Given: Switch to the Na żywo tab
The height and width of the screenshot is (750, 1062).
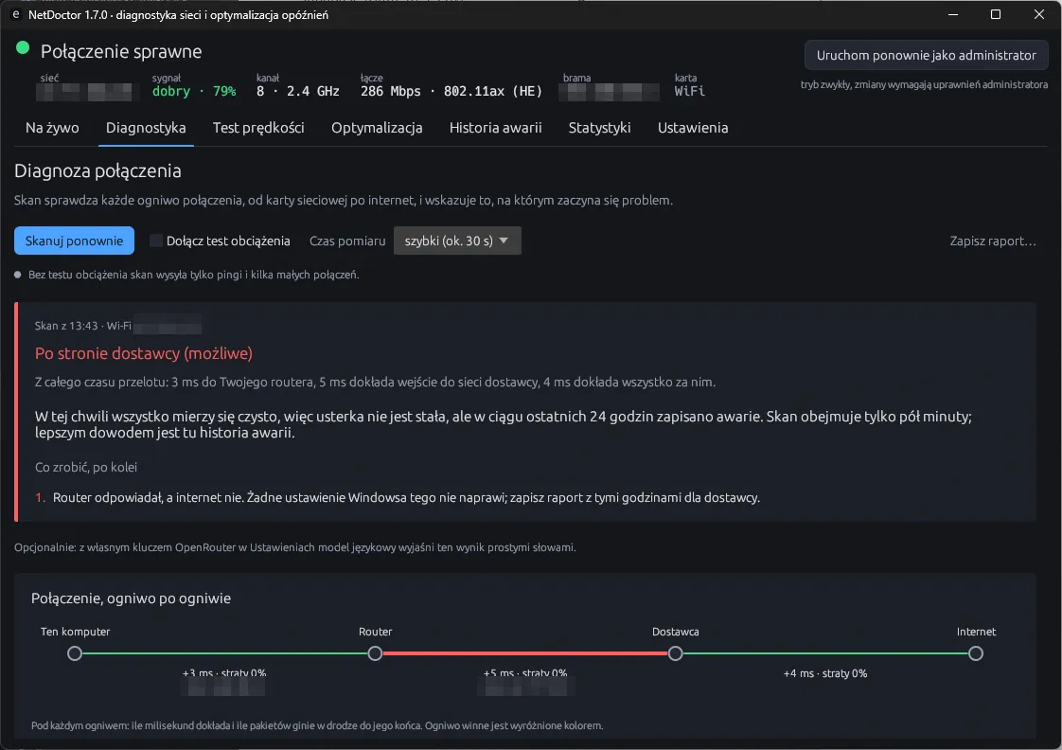Looking at the screenshot, I should coord(52,128).
